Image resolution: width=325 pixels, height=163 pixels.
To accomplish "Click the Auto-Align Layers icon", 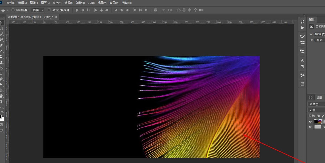I will point(155,10).
